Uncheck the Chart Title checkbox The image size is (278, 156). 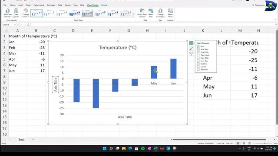tap(198, 52)
